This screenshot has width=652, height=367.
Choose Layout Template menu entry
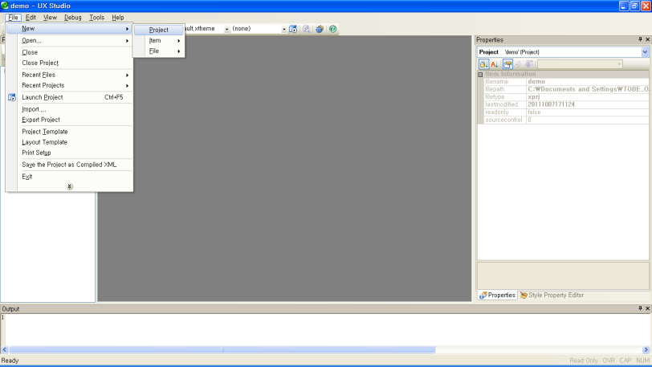click(x=69, y=142)
